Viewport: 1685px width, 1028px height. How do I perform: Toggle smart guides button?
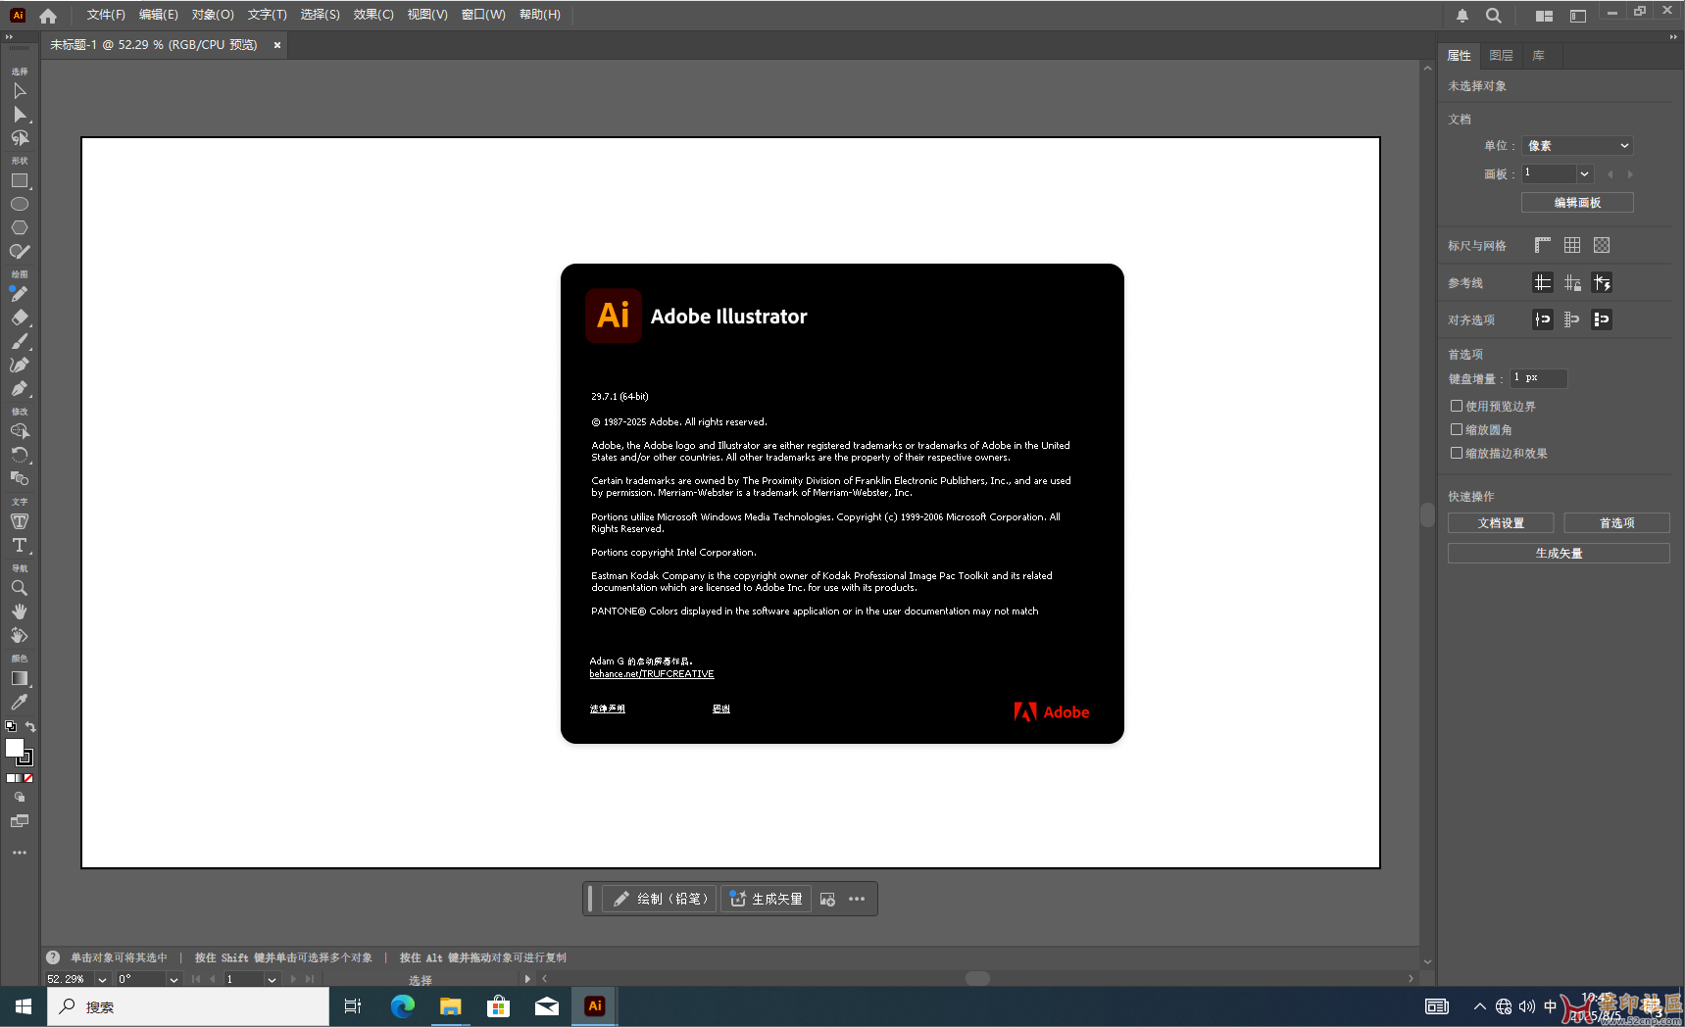pos(1602,283)
